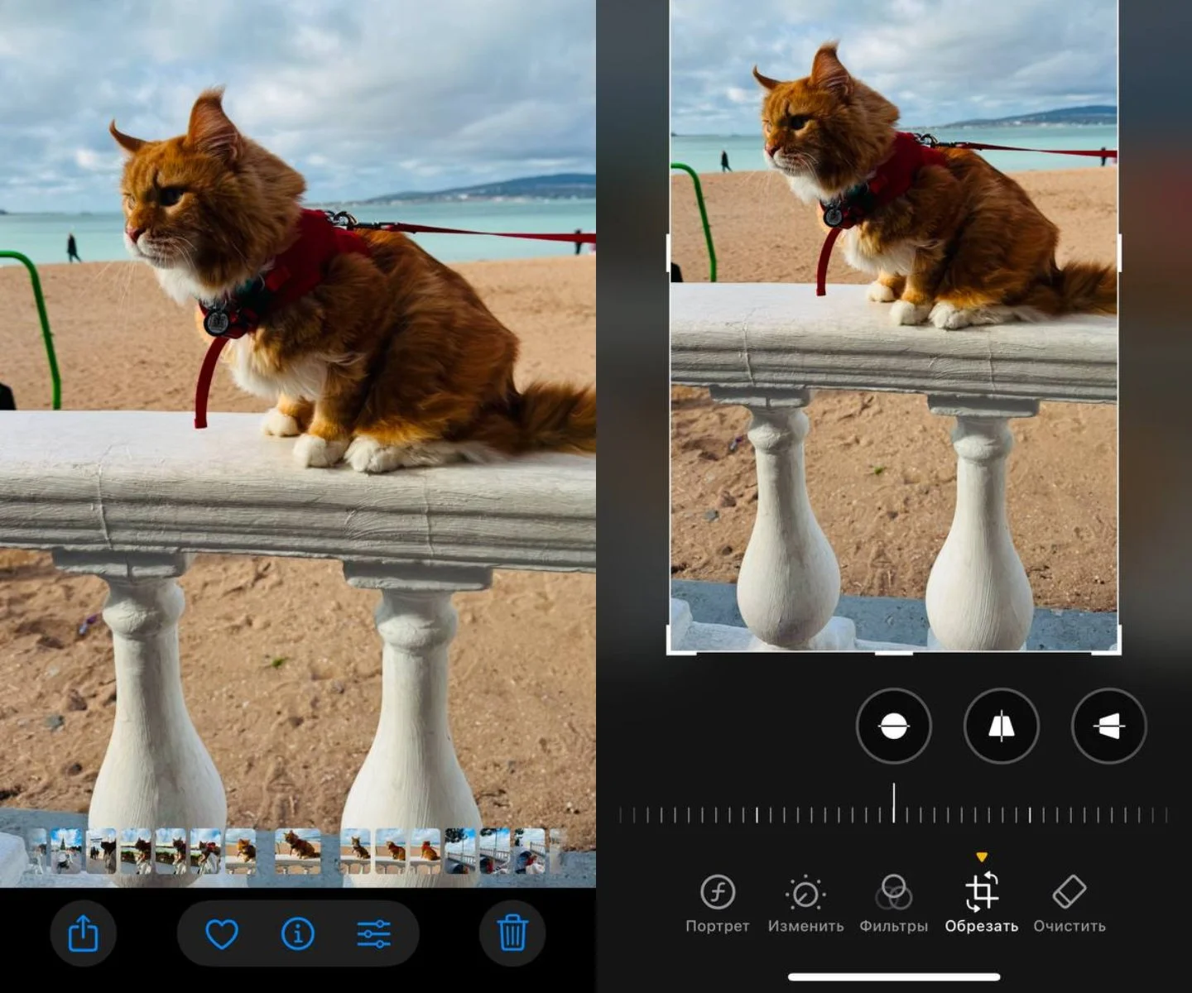1192x993 pixels.
Task: Select the Обрезать crop tab
Action: 982,904
